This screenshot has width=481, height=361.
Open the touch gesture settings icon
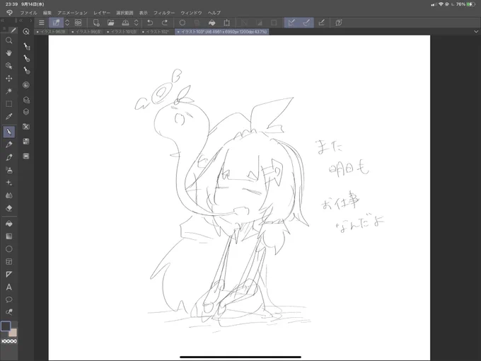tap(339, 23)
